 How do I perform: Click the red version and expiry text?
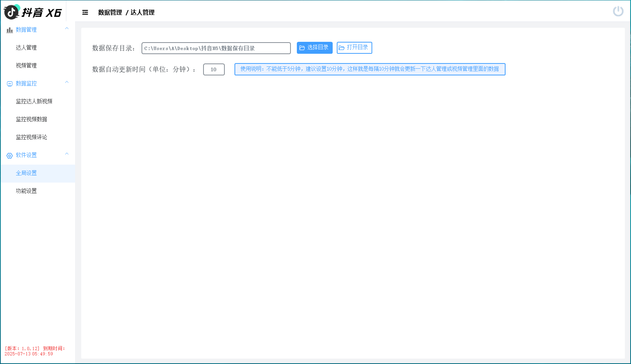tap(35, 351)
